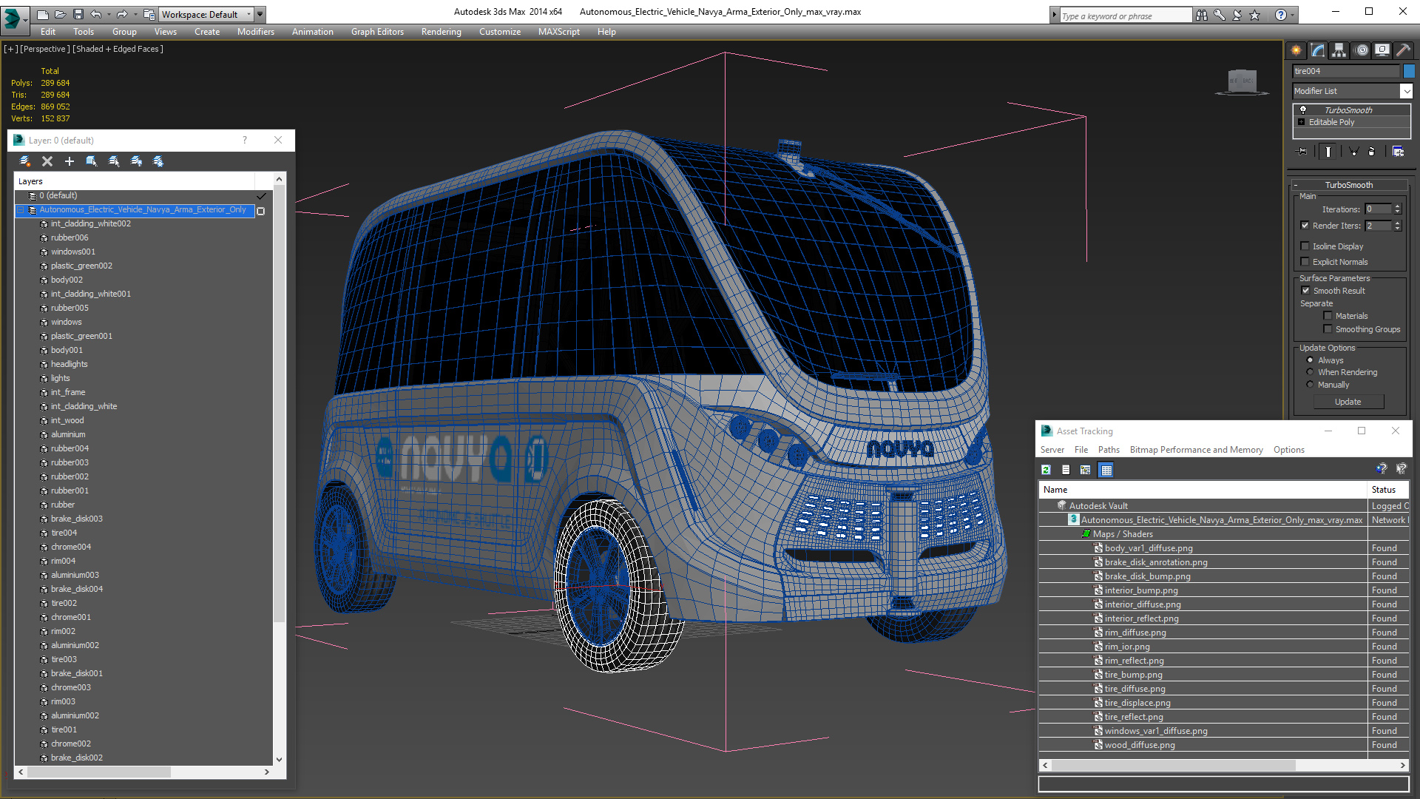The image size is (1420, 799).
Task: Open the MAXScript menu
Action: pos(558,32)
